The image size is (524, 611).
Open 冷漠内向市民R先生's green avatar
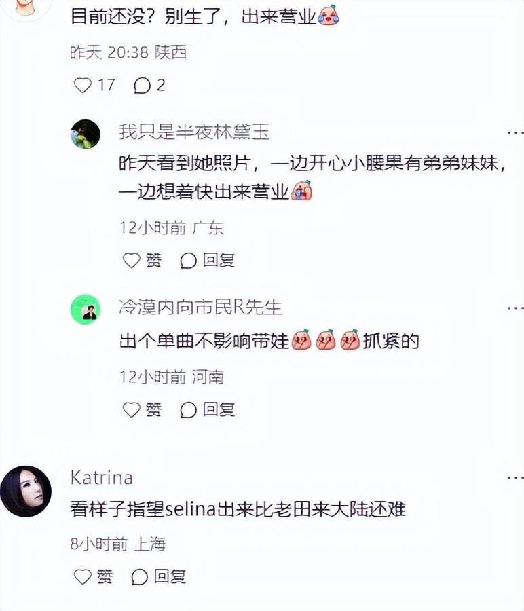(x=86, y=309)
